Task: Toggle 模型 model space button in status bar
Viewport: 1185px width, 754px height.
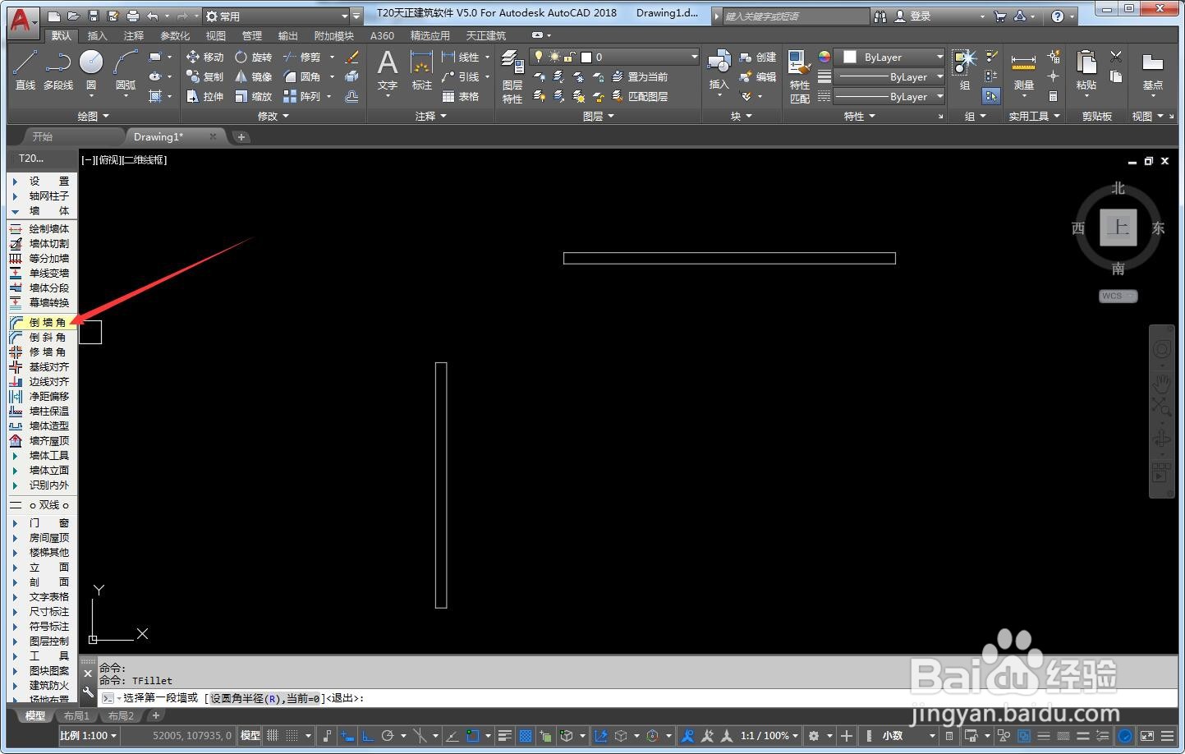Action: (x=250, y=736)
